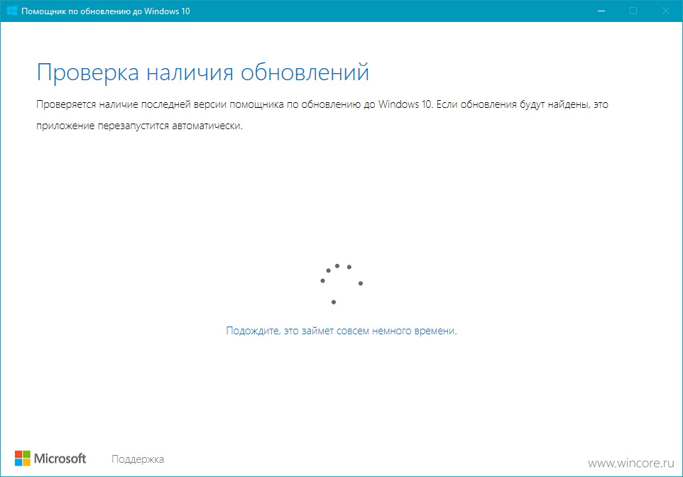Click the disabled maximize button
Viewport: 683px width, 477px height.
tap(633, 11)
